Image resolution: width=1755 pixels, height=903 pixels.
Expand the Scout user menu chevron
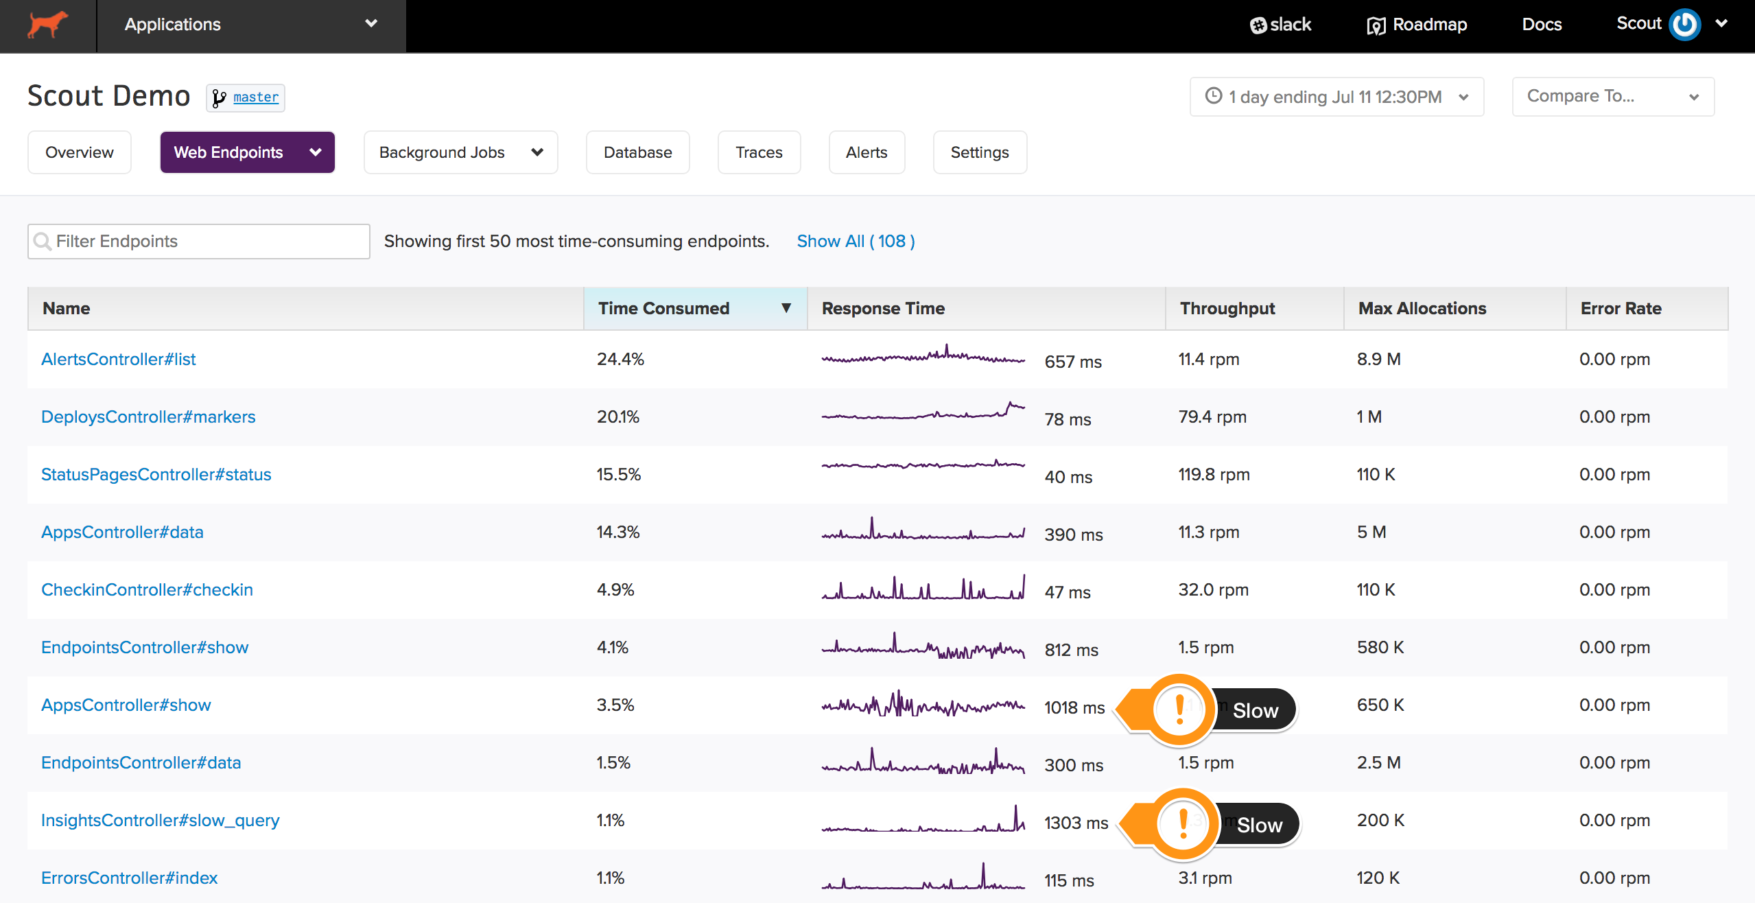(x=1721, y=23)
